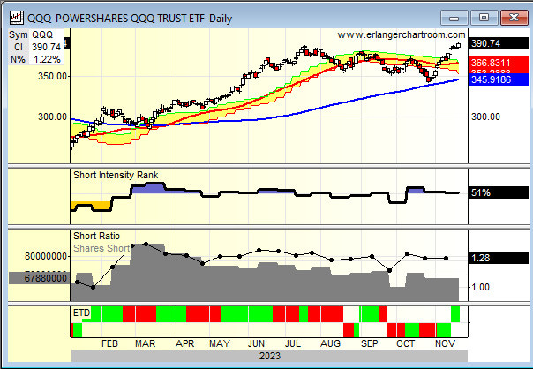The width and height of the screenshot is (533, 369).
Task: Click the www.erlangerchartroom.com watermark link text
Action: point(402,34)
